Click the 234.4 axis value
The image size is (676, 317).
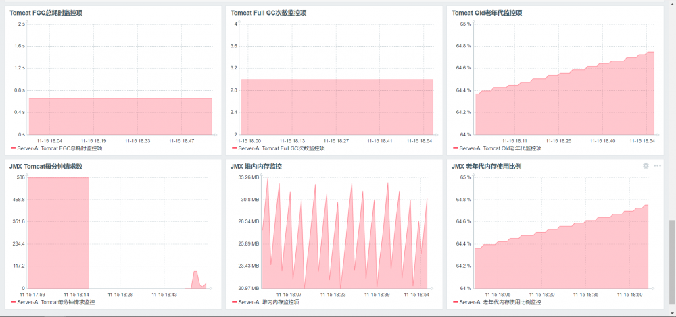[18, 244]
